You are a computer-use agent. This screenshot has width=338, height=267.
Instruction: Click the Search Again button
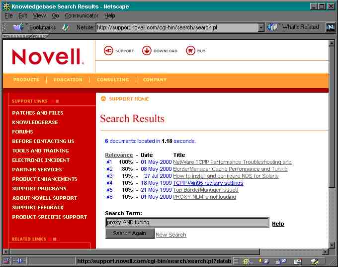click(x=130, y=233)
